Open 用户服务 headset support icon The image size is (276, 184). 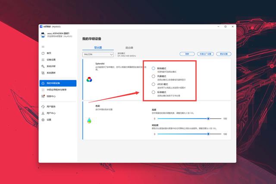tap(43, 106)
